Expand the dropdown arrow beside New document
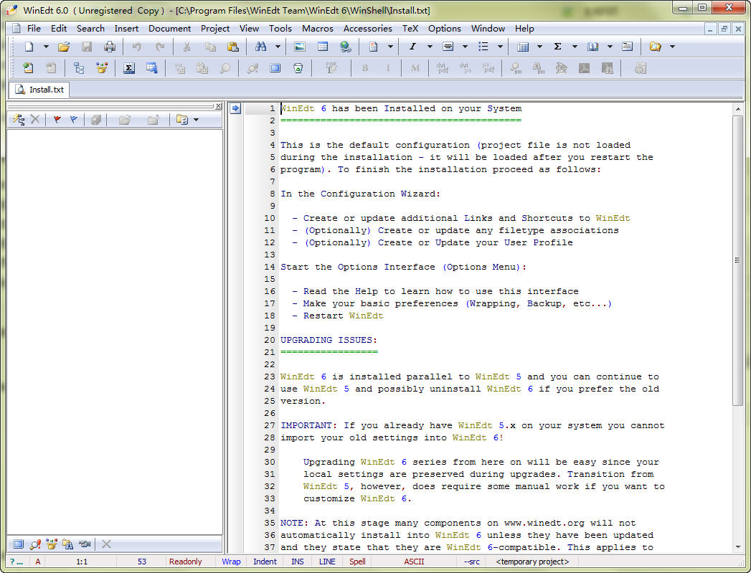 (x=46, y=47)
